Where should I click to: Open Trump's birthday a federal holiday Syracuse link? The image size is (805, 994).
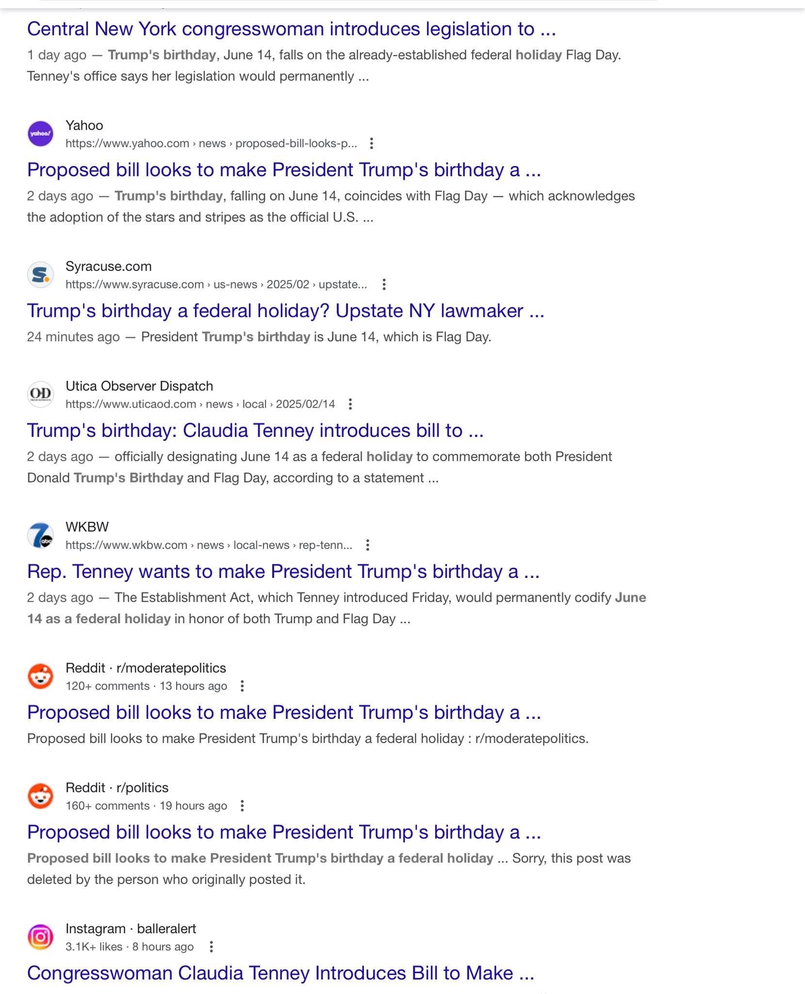[286, 311]
